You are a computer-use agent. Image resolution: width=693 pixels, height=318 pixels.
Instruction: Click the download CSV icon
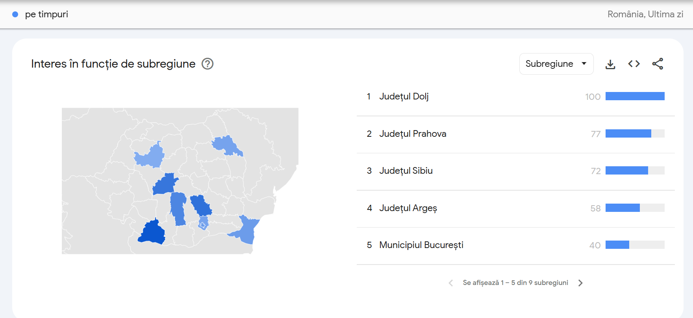[x=610, y=64]
